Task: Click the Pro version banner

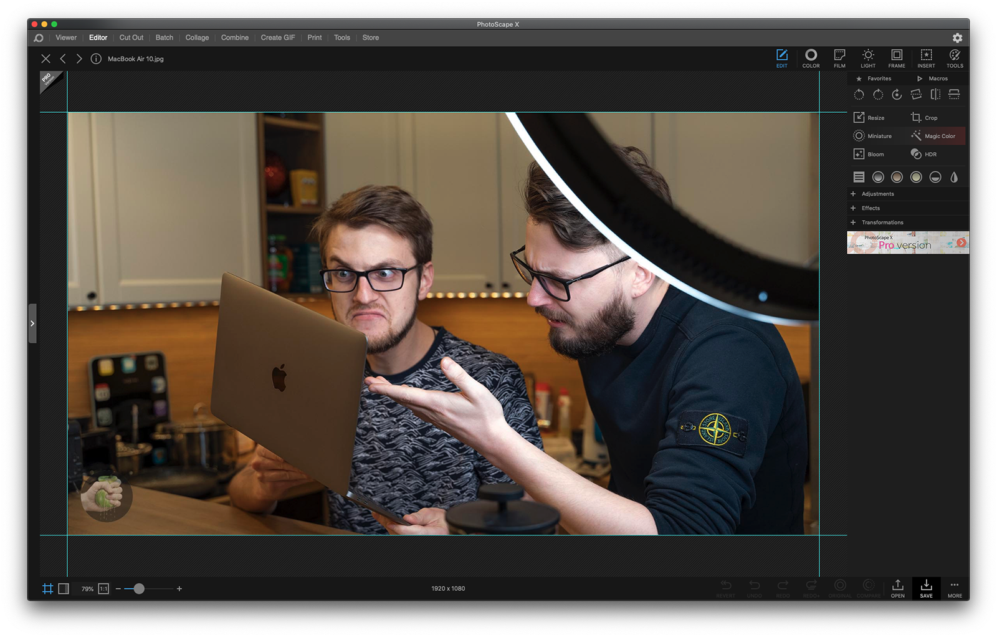Action: tap(907, 242)
